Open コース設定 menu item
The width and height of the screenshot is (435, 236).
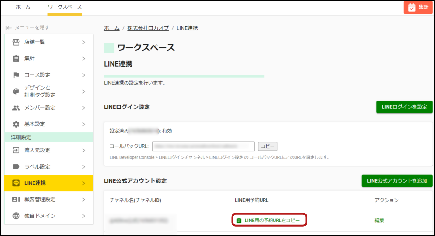(x=49, y=75)
